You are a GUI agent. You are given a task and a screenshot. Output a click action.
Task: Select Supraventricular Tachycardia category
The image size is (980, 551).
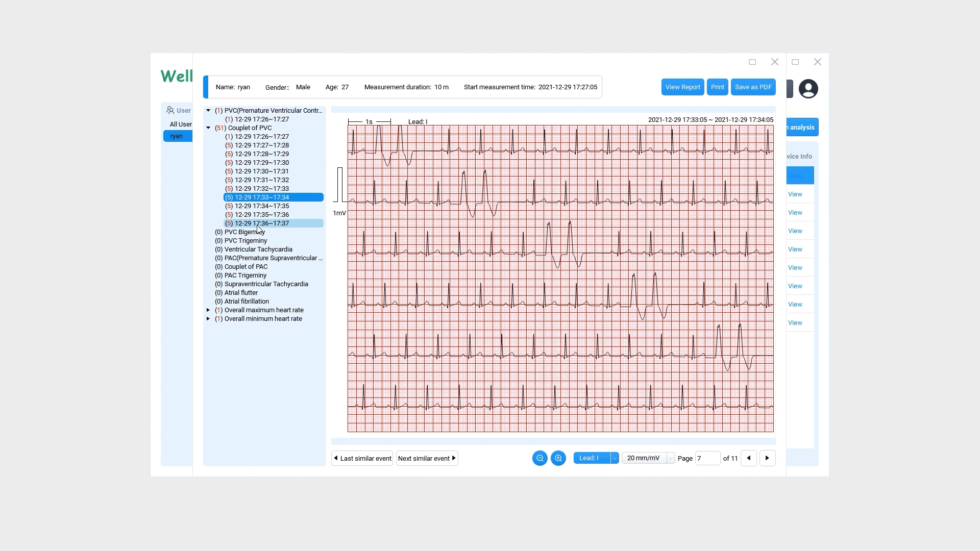[x=261, y=284]
